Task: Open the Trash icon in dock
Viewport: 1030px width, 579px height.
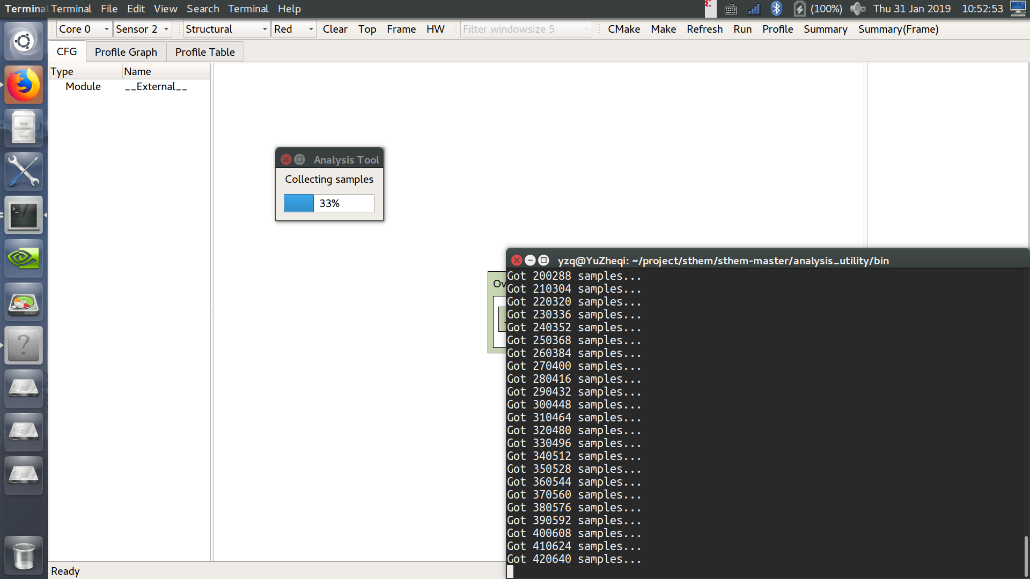Action: pos(24,555)
